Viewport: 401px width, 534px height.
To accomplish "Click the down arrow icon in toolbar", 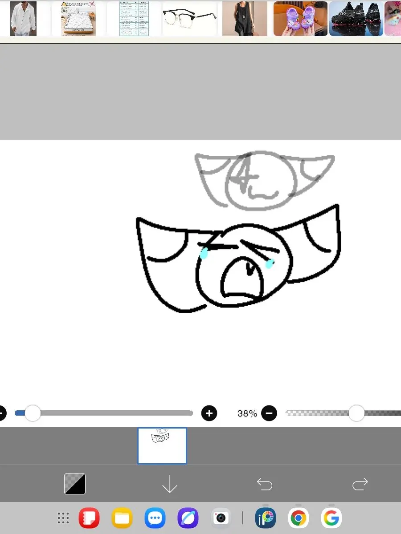I will coord(170,484).
